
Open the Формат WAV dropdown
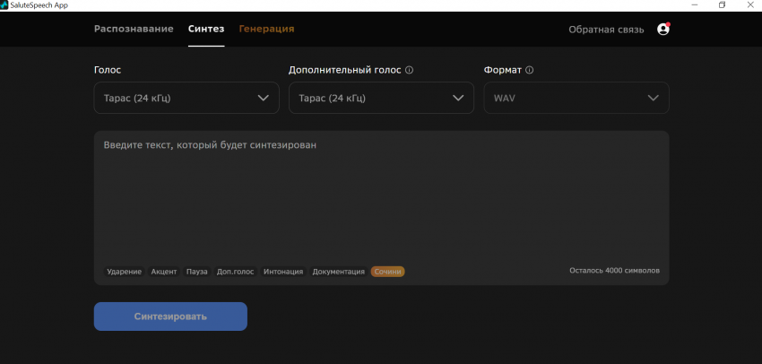(x=576, y=98)
